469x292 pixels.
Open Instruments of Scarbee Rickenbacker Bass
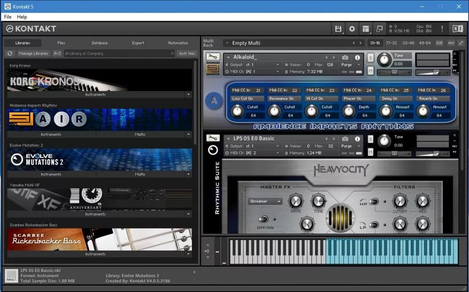click(x=95, y=254)
